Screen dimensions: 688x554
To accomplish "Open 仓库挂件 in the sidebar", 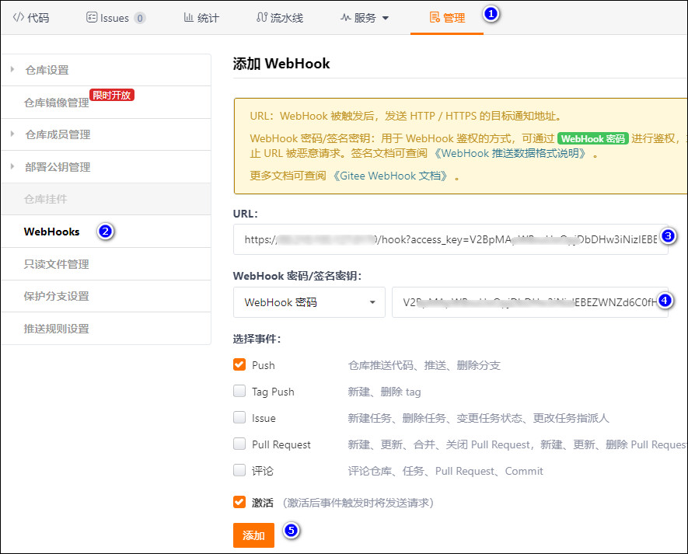I will [106, 199].
